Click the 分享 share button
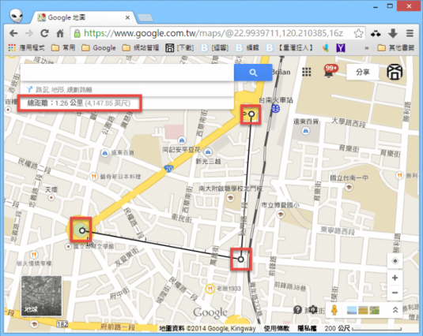The height and width of the screenshot is (336, 423). [x=362, y=72]
